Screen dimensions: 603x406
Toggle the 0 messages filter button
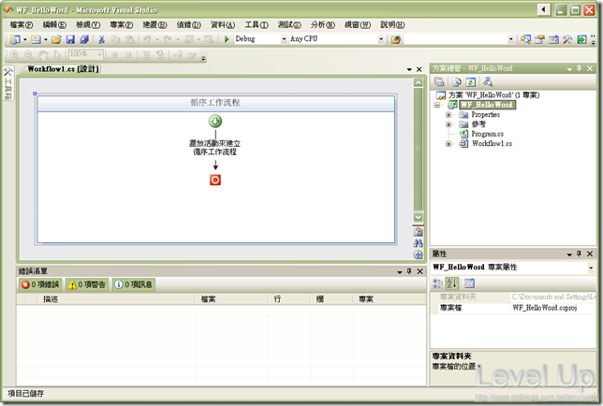[x=134, y=284]
